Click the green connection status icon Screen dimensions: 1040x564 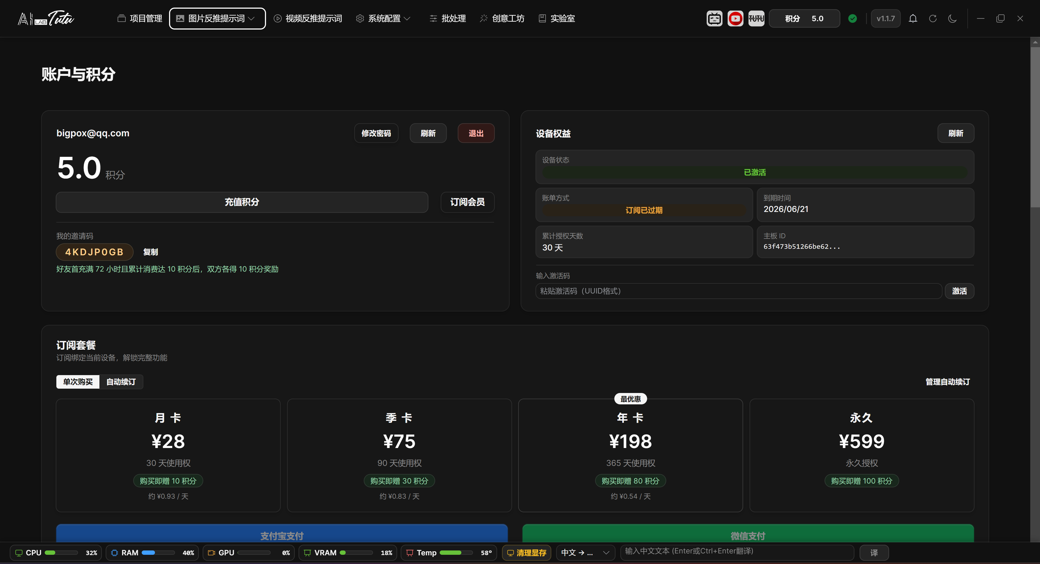click(852, 19)
